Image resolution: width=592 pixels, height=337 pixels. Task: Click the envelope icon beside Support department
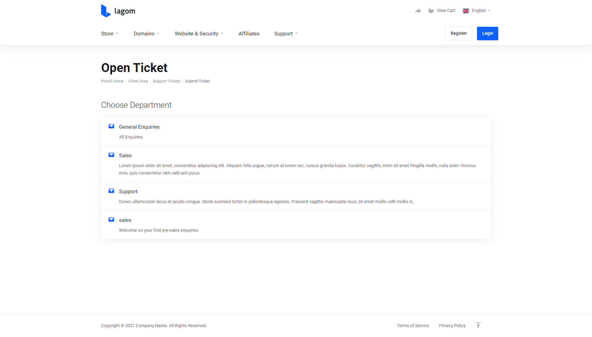(111, 191)
